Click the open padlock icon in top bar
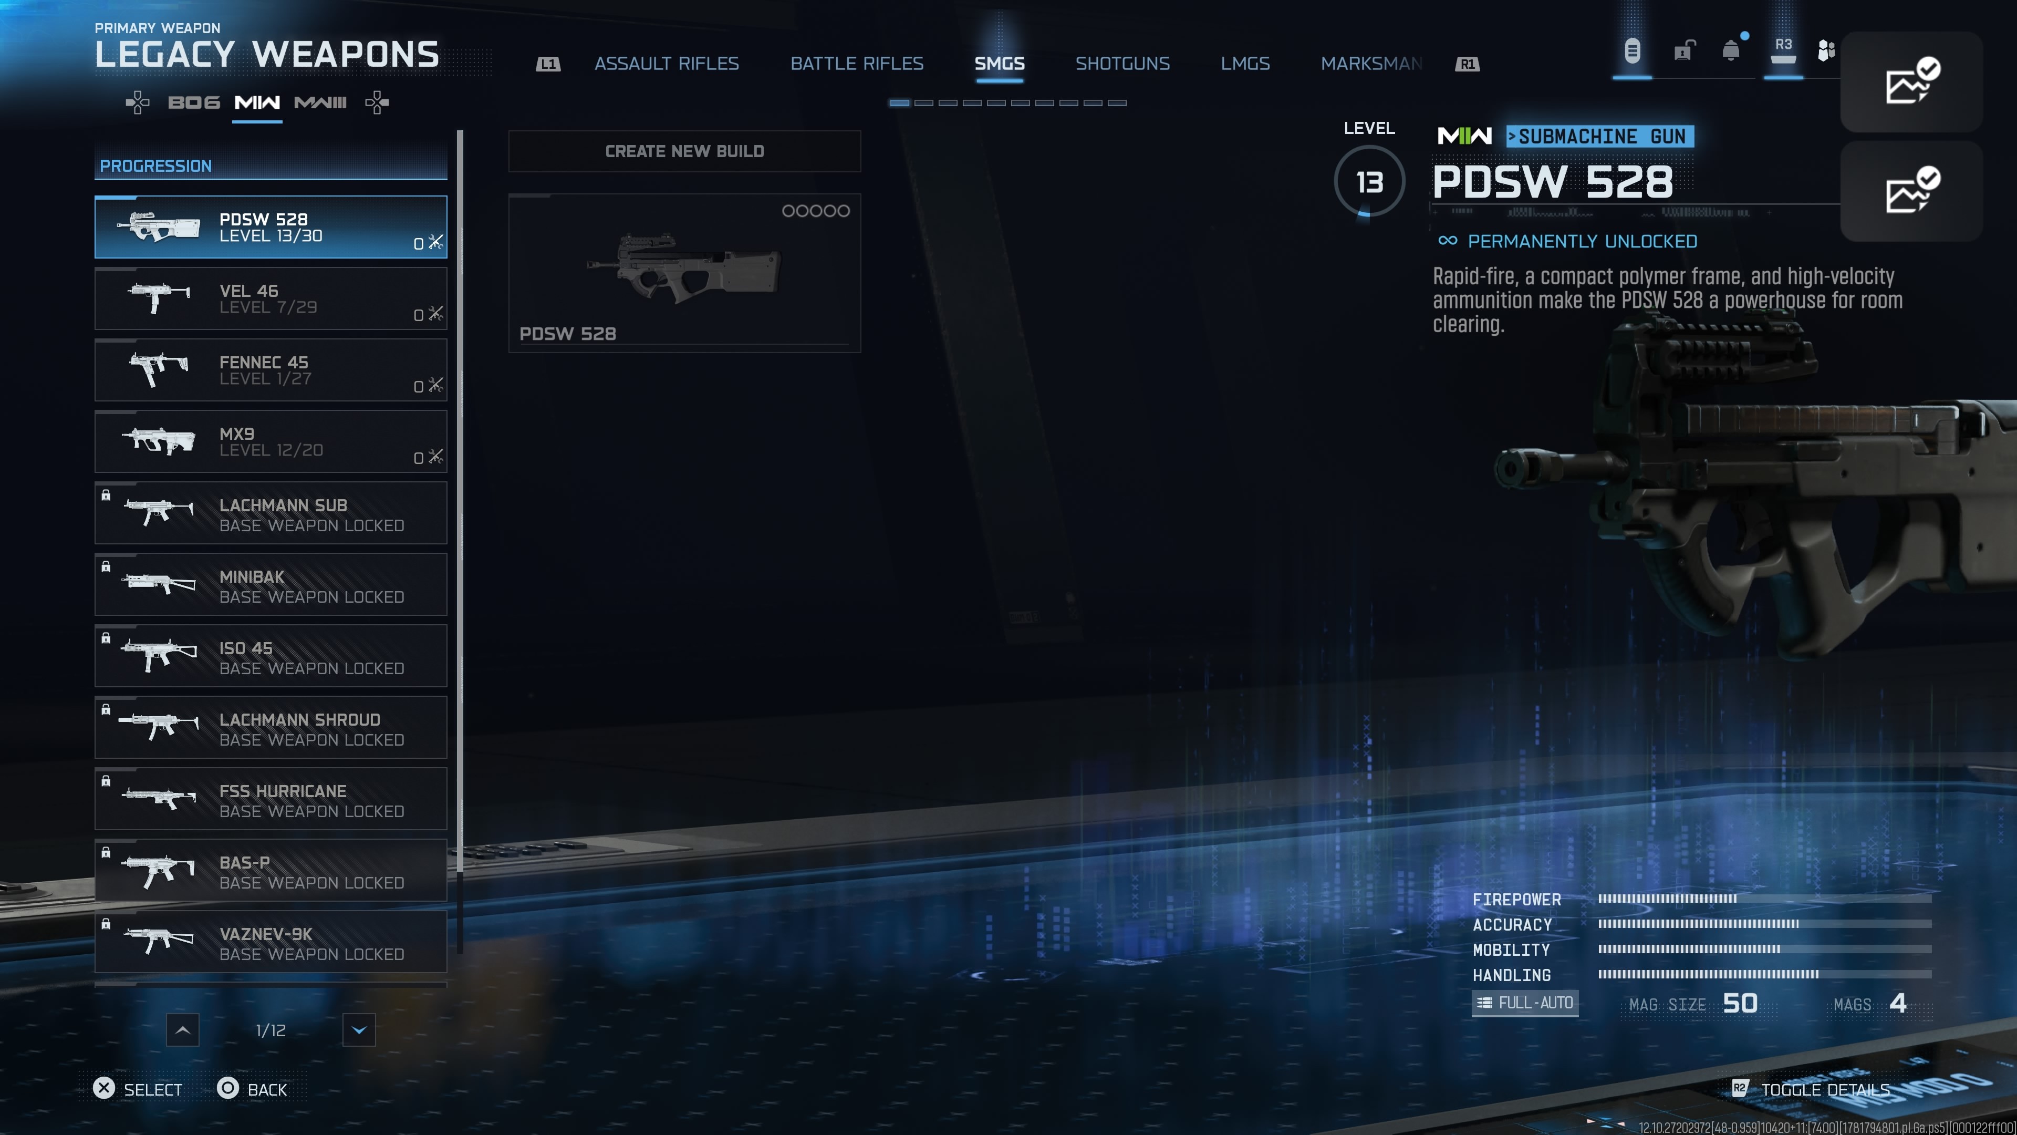 1684,51
